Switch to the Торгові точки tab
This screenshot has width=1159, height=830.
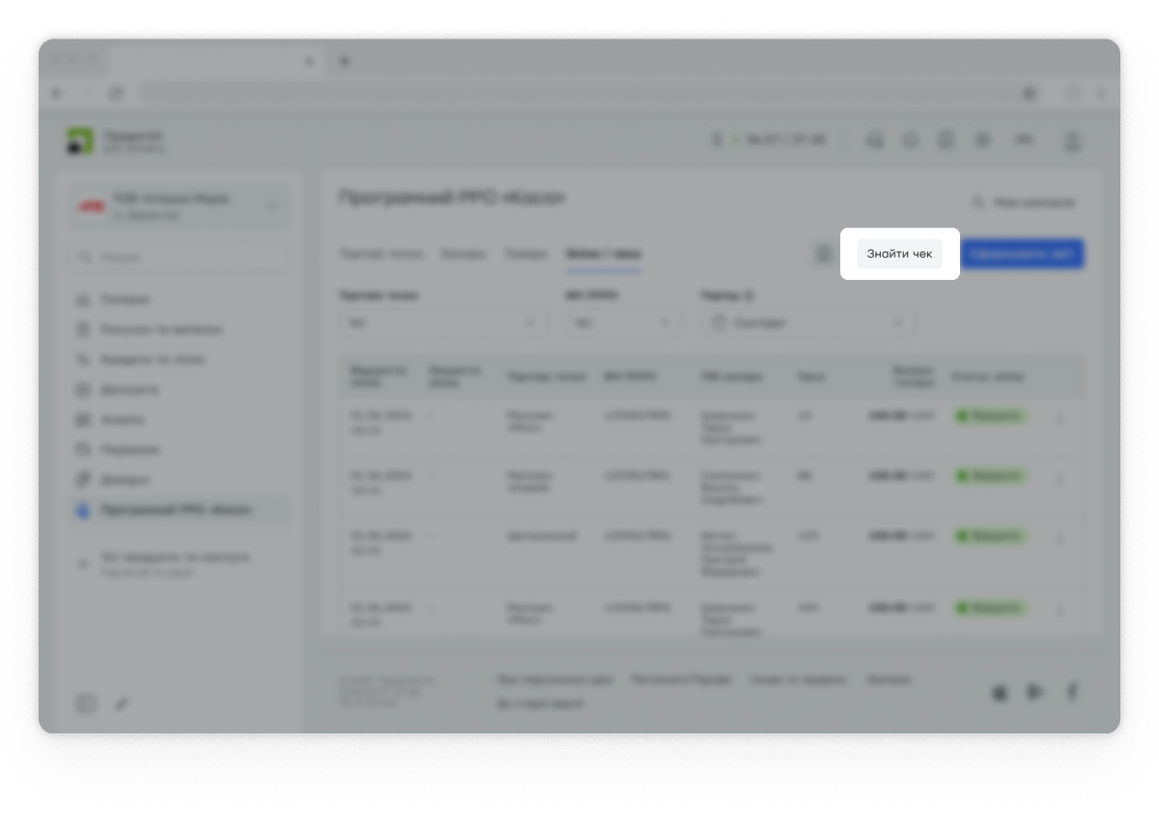click(382, 254)
